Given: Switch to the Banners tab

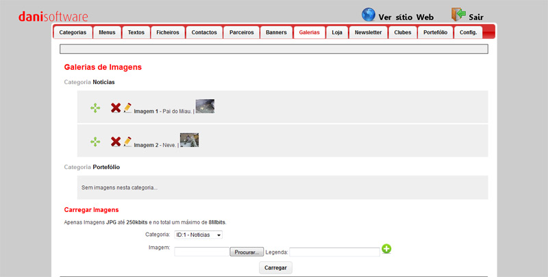Looking at the screenshot, I should [x=276, y=32].
